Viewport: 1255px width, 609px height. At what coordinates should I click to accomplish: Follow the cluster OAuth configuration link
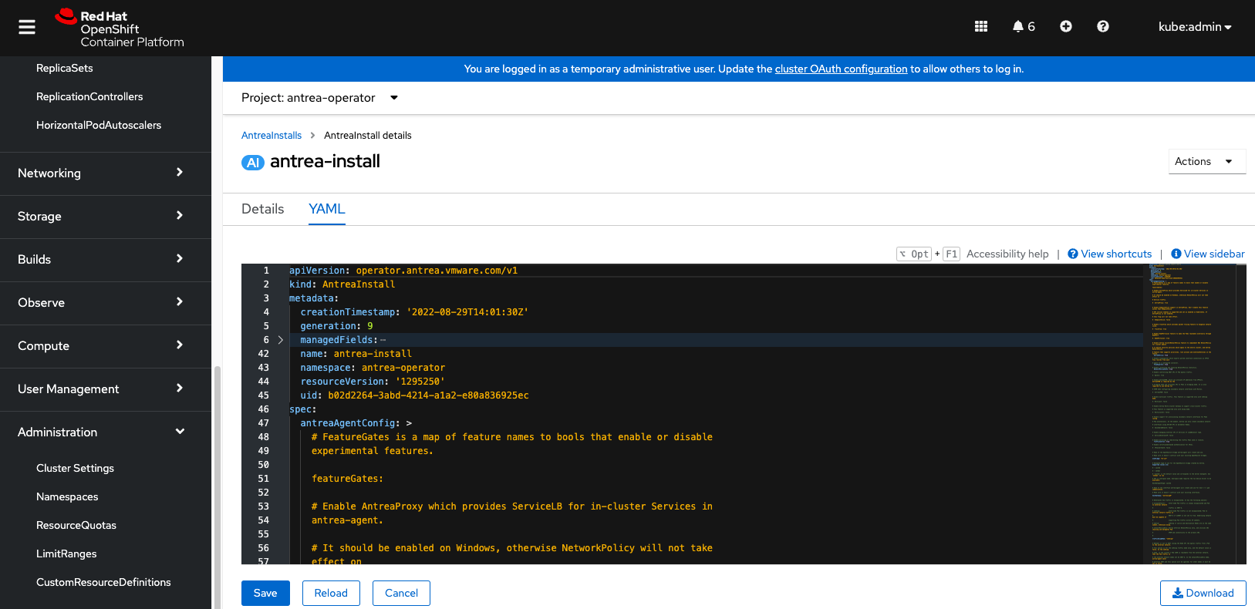841,69
